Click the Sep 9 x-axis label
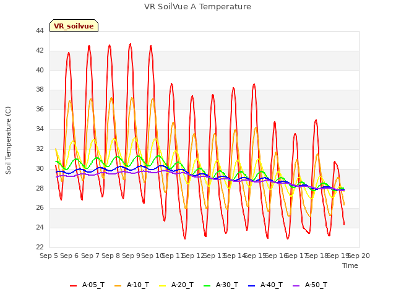The width and height of the screenshot is (396, 297). 131,256
